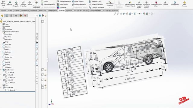Open the Measure tool
The image size is (193, 108).
coord(9,3)
